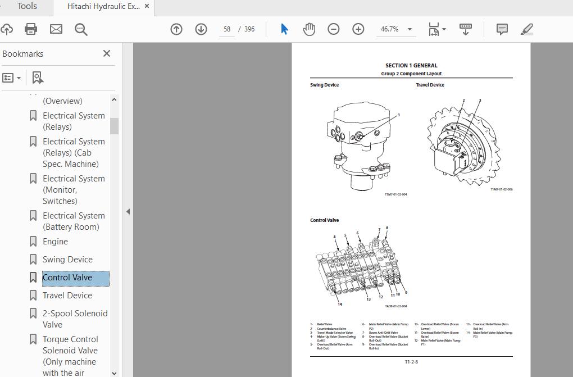
Task: Open the 46.7% zoom level dropdown
Action: click(x=410, y=29)
